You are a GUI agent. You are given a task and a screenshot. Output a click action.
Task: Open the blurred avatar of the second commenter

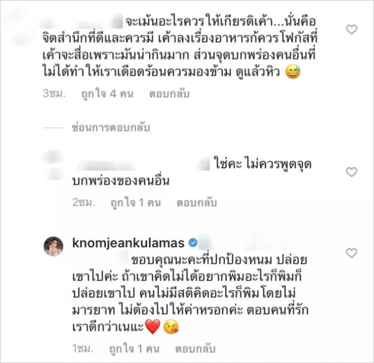(53, 164)
